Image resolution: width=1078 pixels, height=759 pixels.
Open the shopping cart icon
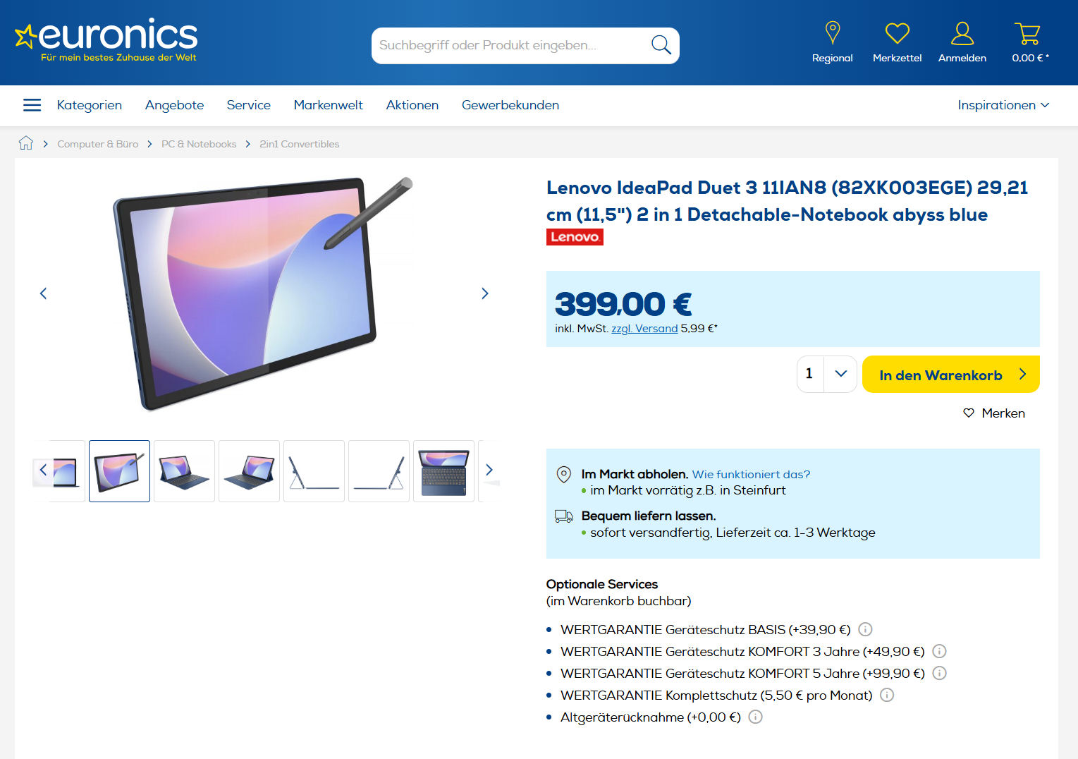coord(1028,33)
